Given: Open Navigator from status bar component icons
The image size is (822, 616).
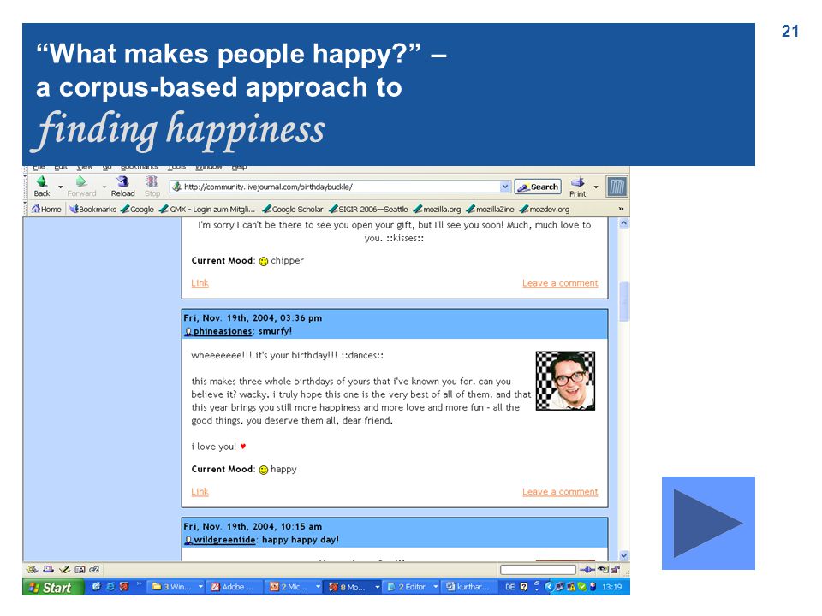Looking at the screenshot, I should (32, 570).
